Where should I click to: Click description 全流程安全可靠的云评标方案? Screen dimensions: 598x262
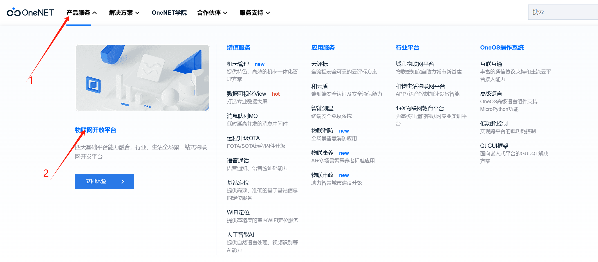pyautogui.click(x=344, y=72)
